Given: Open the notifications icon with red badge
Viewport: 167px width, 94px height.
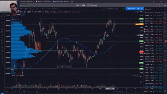Looking at the screenshot, I should tap(165, 42).
